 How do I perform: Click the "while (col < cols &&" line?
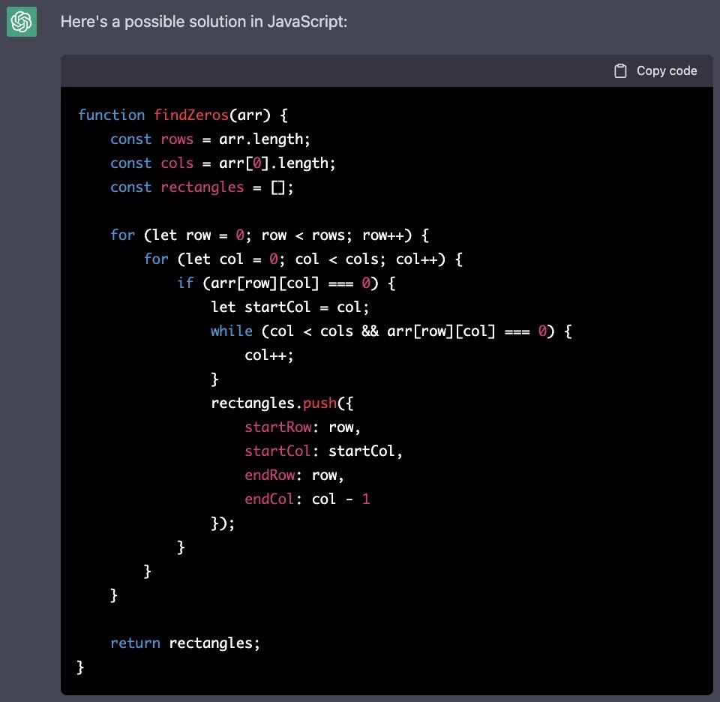click(x=391, y=331)
